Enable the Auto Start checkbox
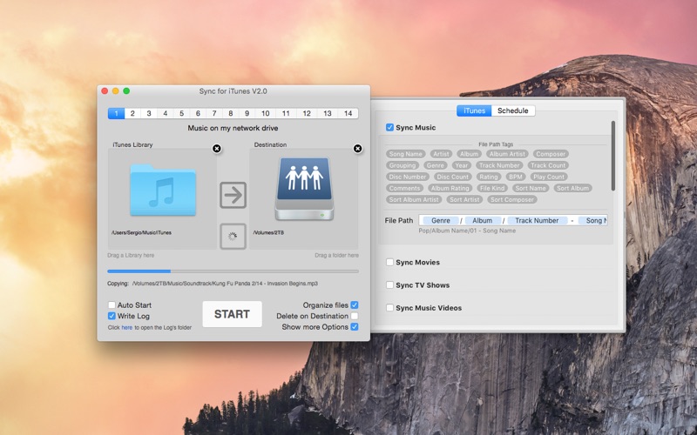Screen dimensions: 697x435 (x=112, y=305)
